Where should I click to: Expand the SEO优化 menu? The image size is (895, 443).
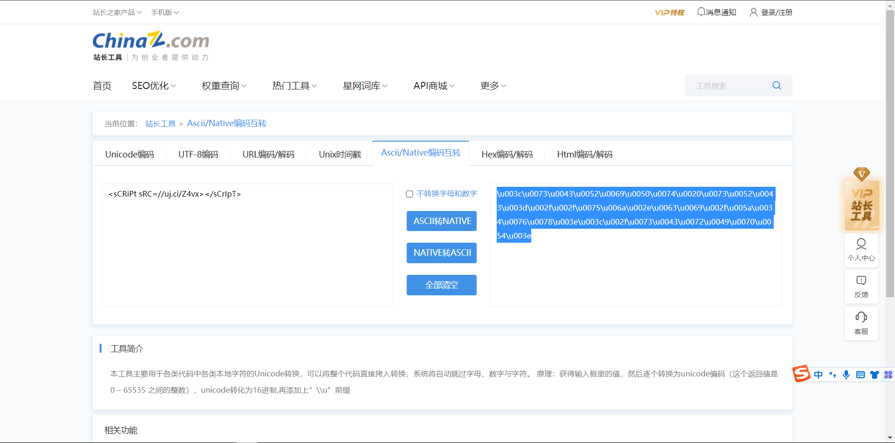tap(154, 86)
